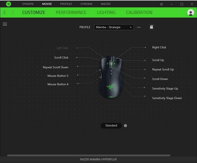Select the Mouse Button 5 assignment
Viewport: 197px width, 163px height.
pos(58,76)
